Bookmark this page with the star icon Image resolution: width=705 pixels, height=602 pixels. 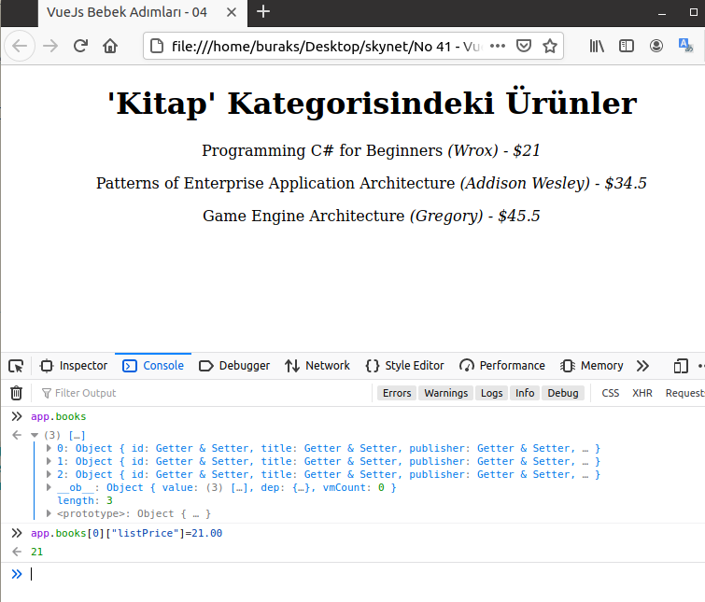[x=550, y=46]
